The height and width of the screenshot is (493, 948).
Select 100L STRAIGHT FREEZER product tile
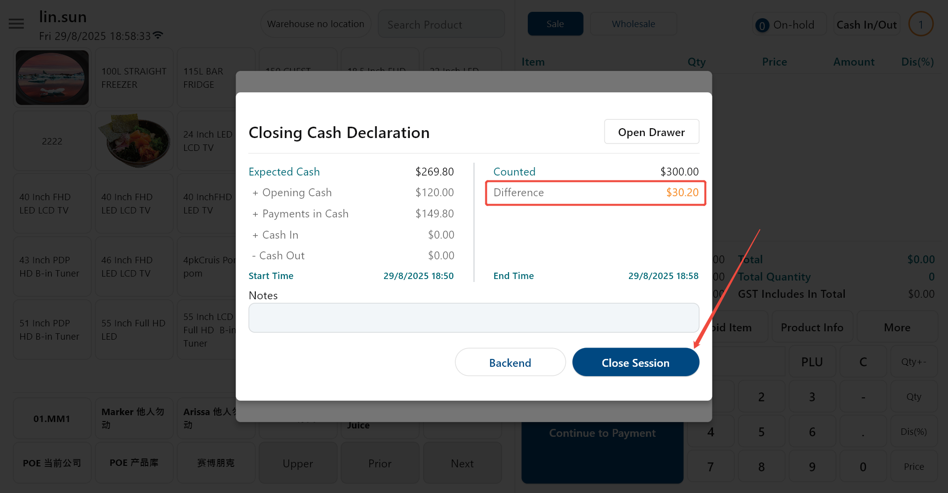point(134,78)
